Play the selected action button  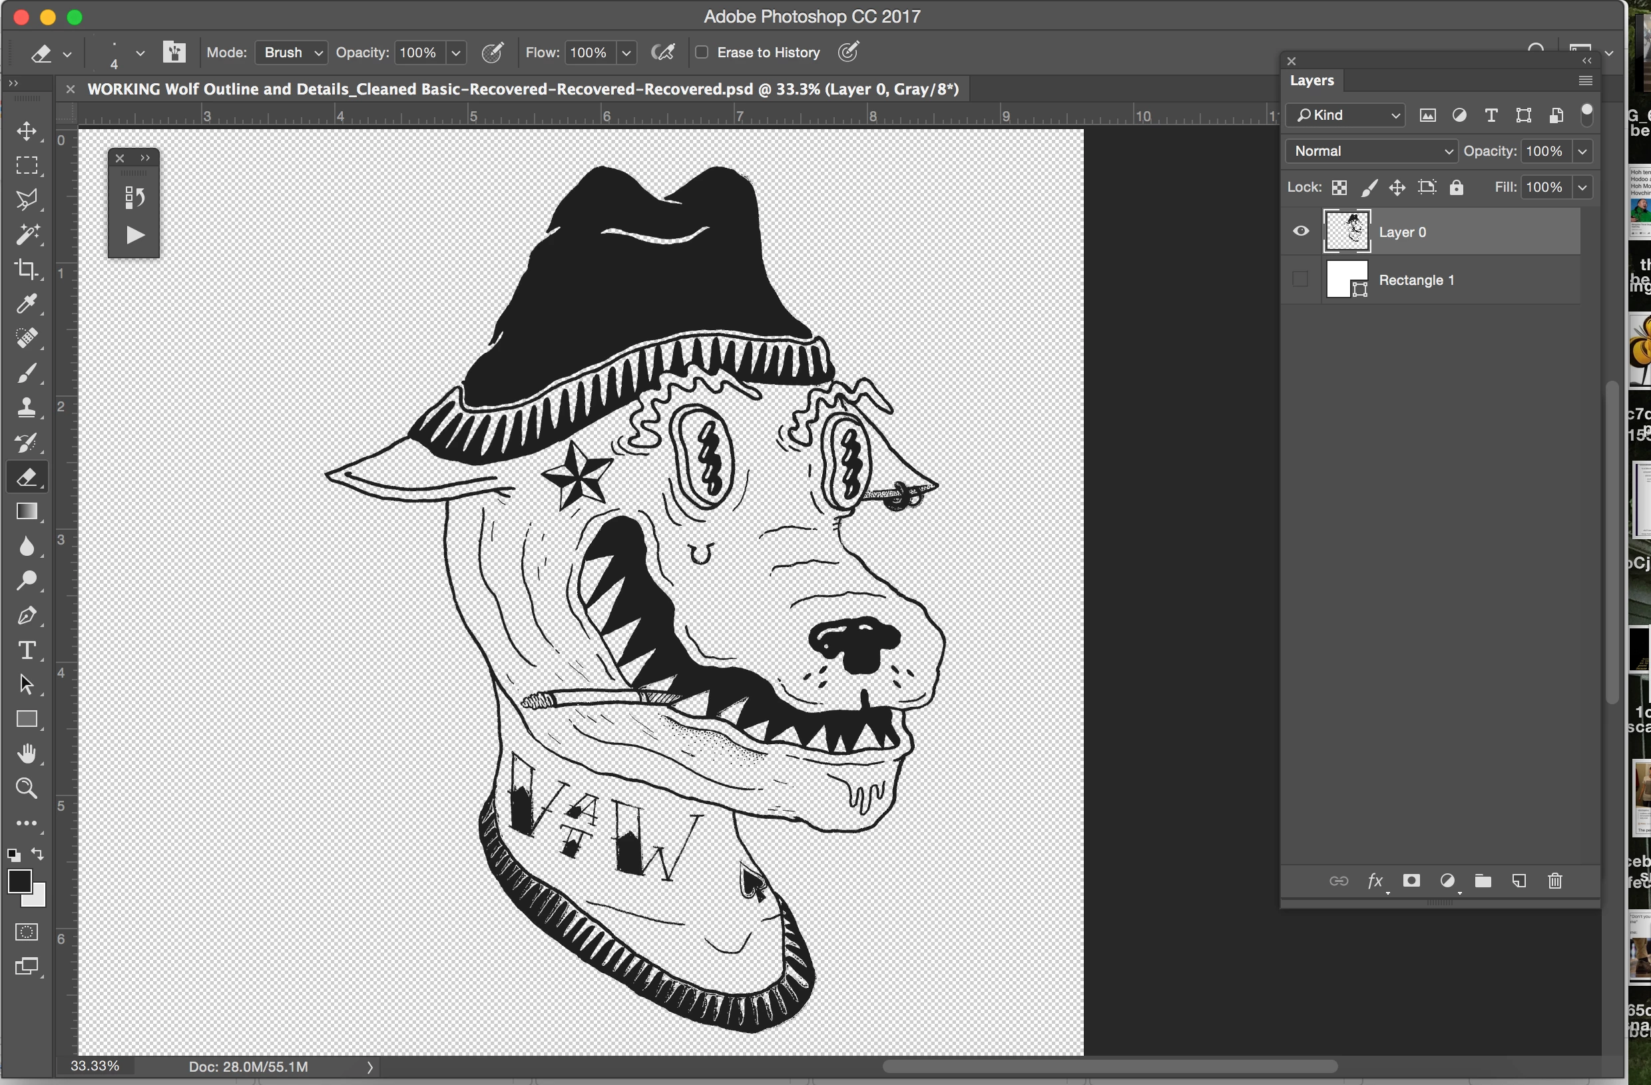[x=135, y=236]
